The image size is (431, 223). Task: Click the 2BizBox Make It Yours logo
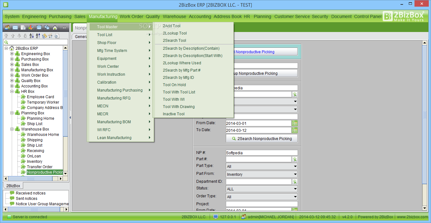tap(403, 16)
